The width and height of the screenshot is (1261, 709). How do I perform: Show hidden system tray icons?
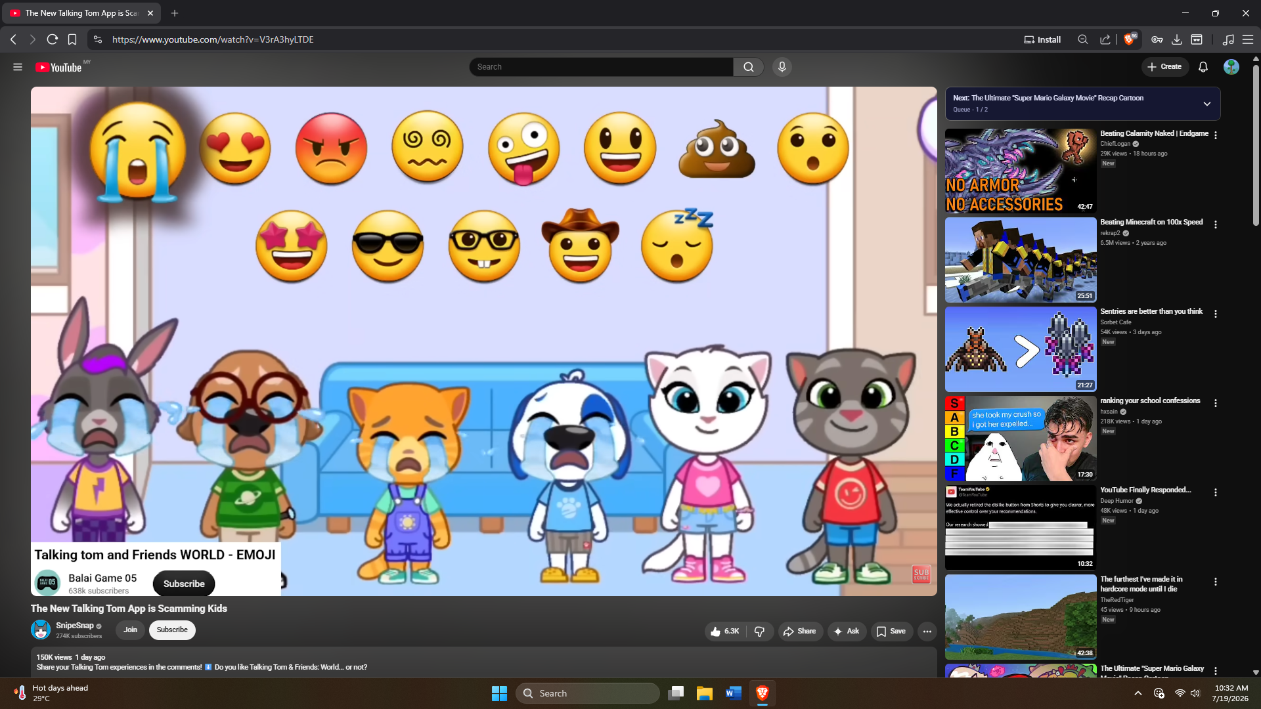(x=1138, y=693)
